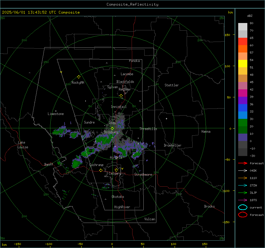The height and width of the screenshot is (248, 265).
Task: Click the yellow diamond marker near RockyMH
Action: pyautogui.click(x=79, y=77)
